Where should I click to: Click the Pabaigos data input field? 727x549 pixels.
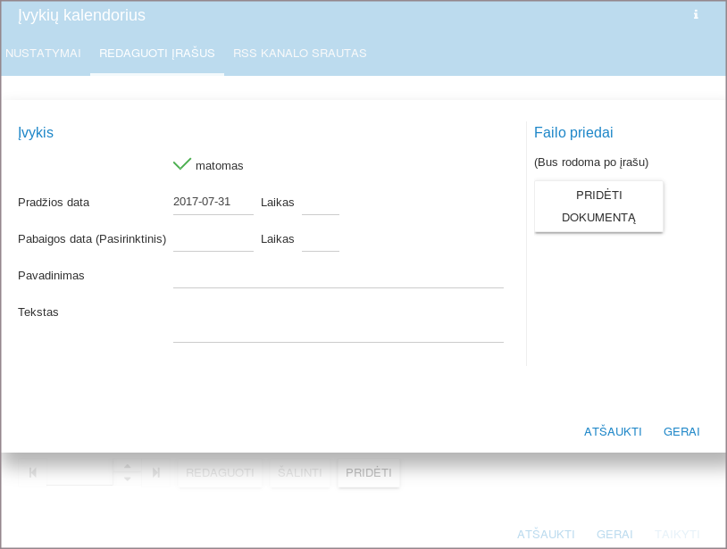pyautogui.click(x=213, y=239)
